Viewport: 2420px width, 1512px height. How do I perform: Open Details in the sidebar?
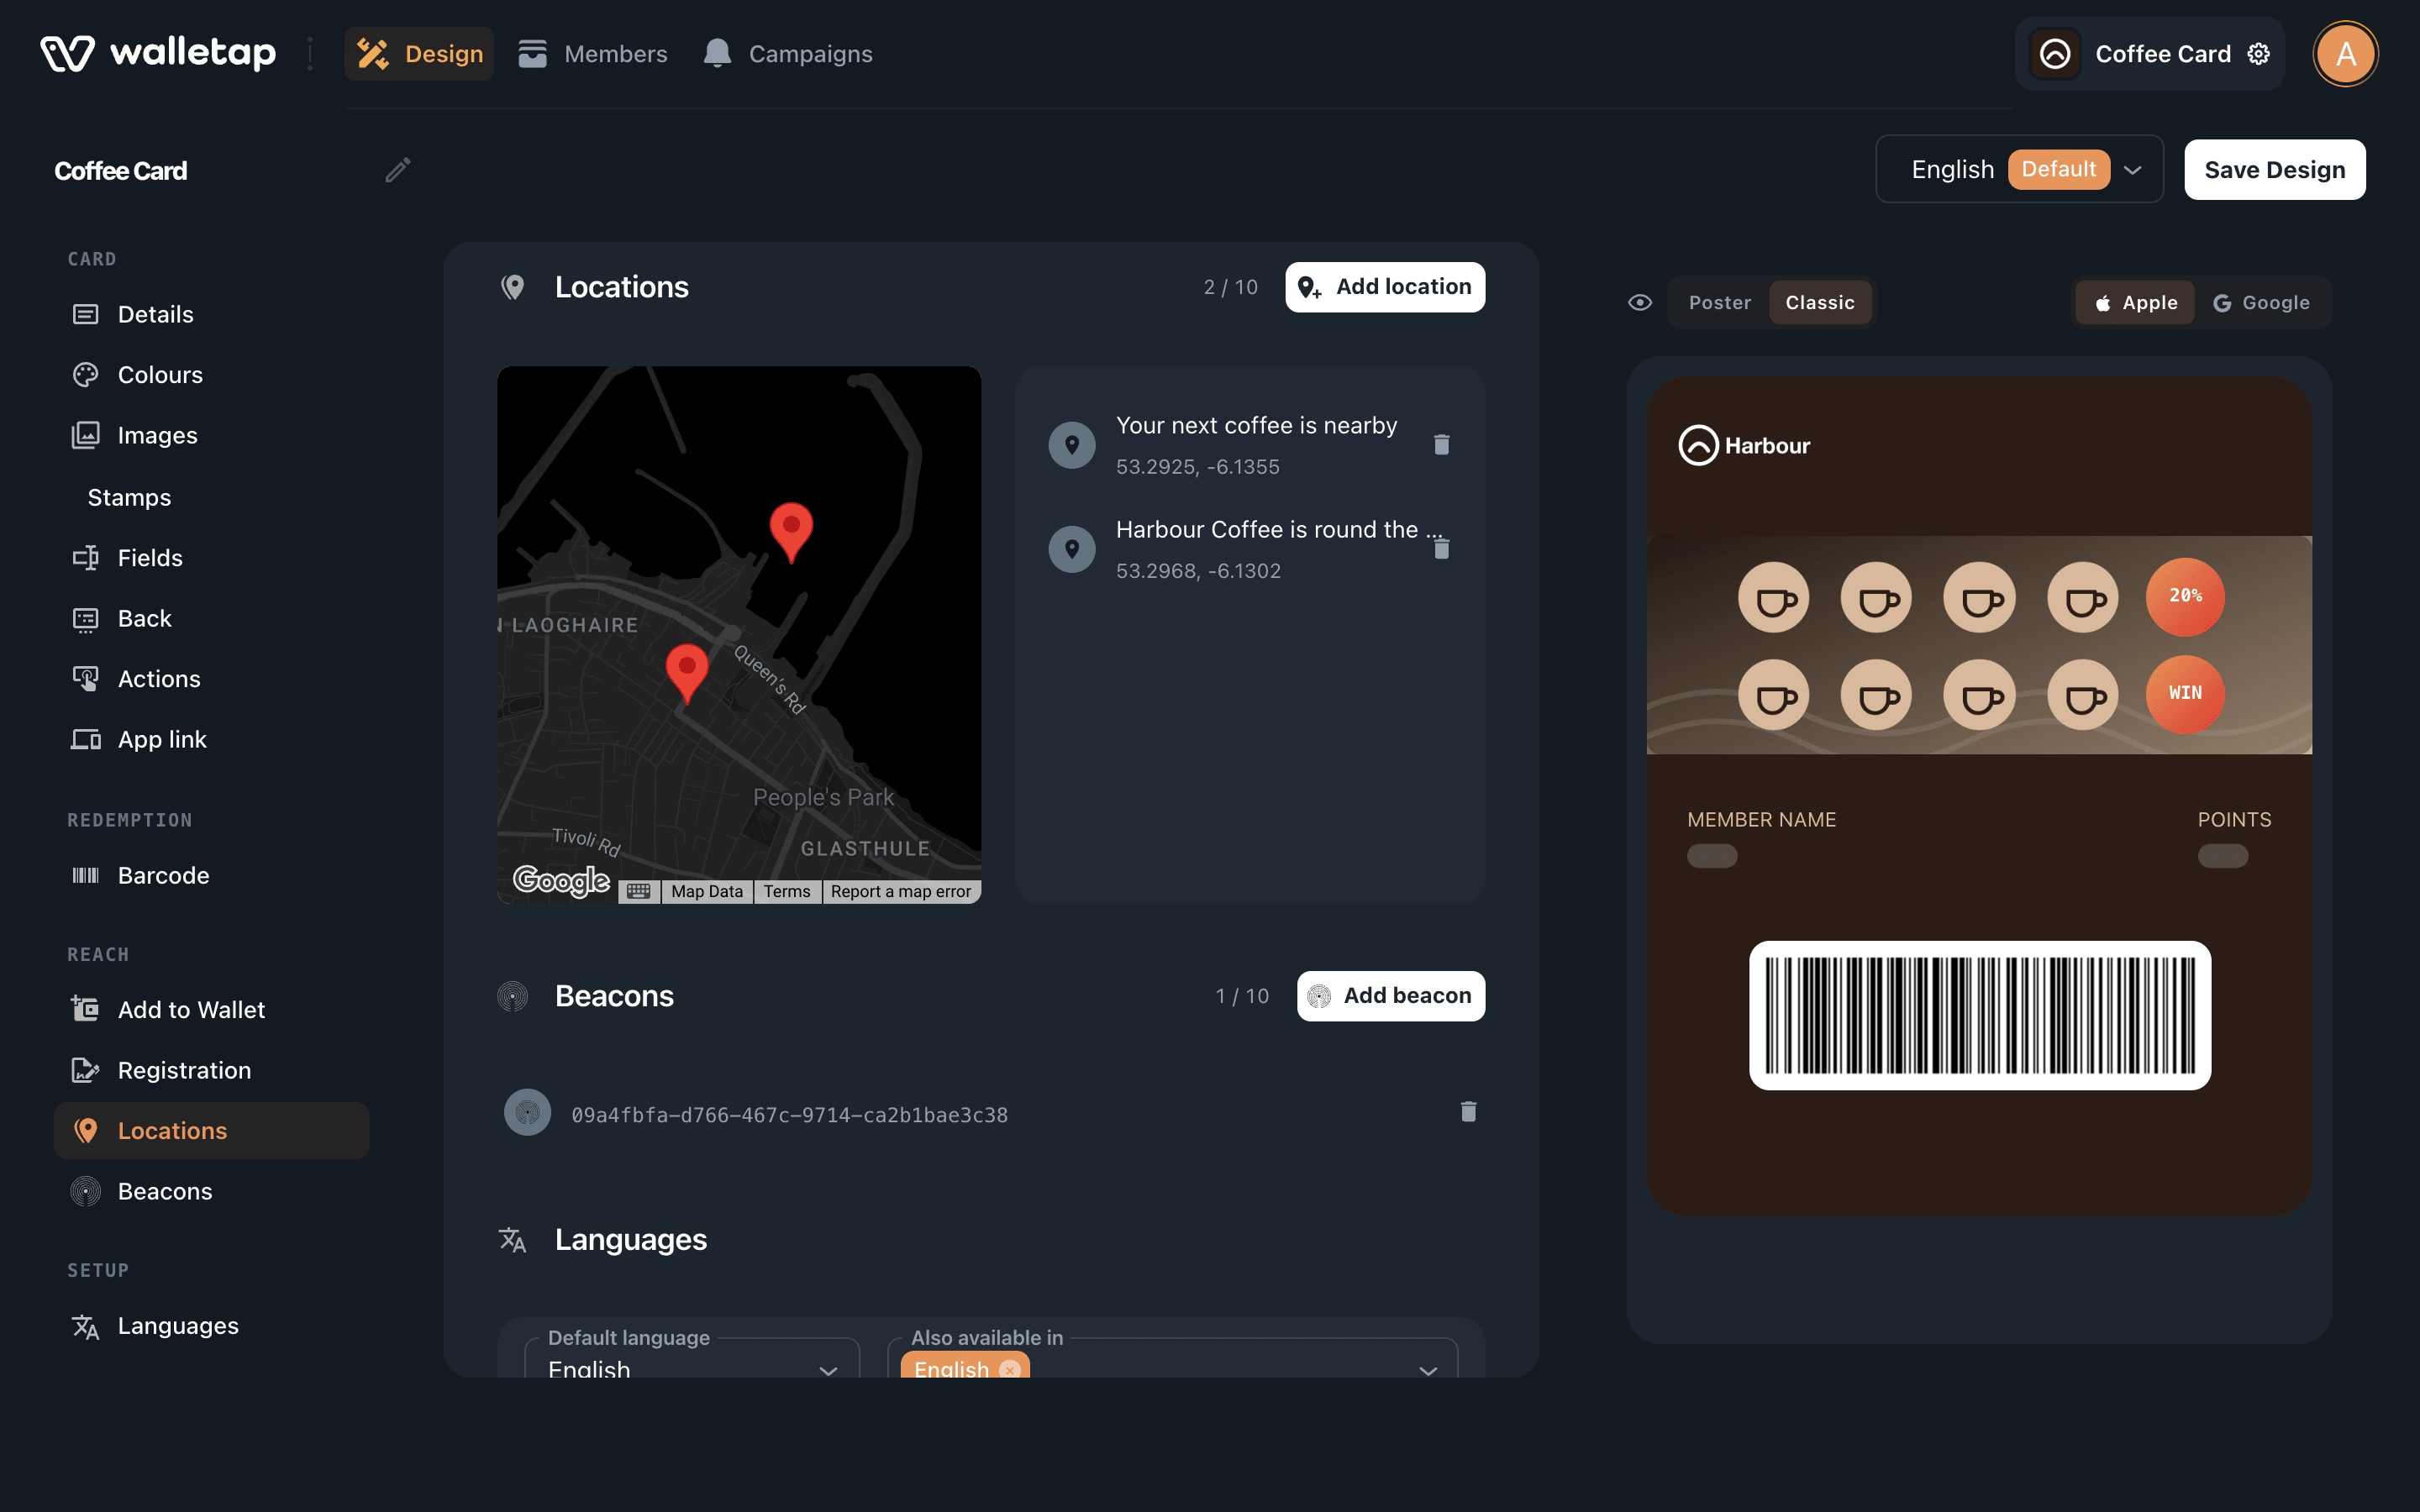(211, 314)
